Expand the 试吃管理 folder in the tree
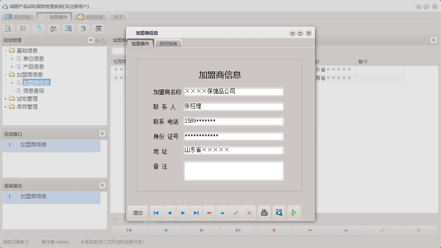 [x=6, y=98]
